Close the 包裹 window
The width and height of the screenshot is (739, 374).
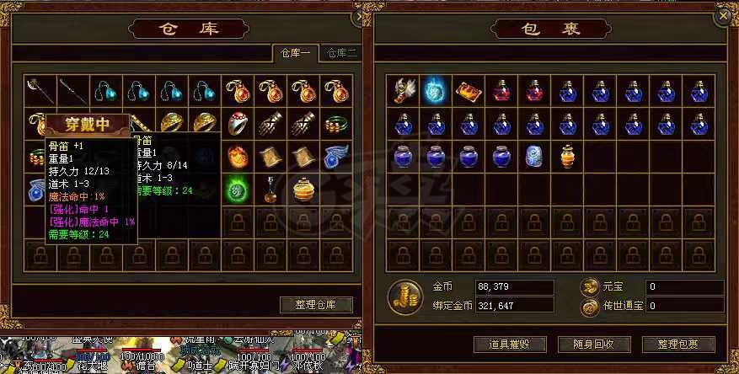coord(724,17)
